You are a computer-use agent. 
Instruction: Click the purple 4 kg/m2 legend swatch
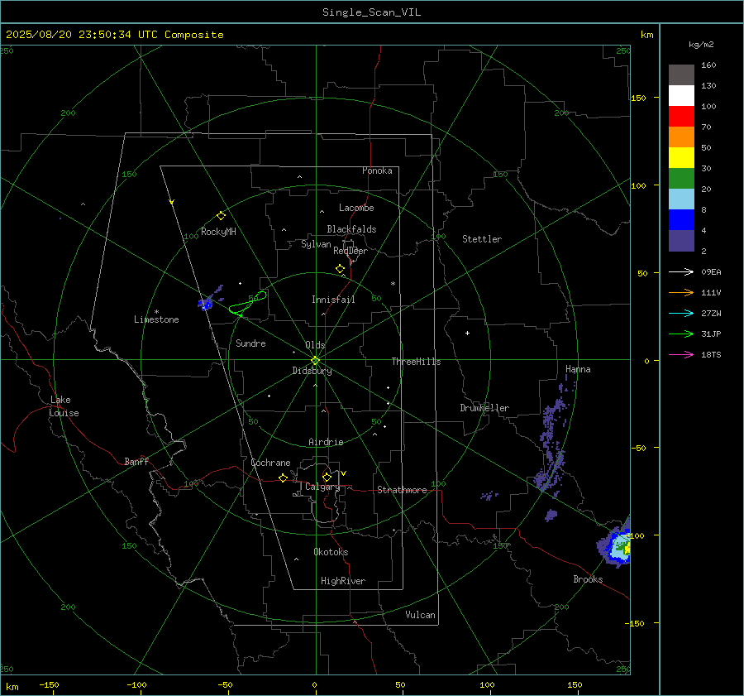tap(681, 240)
